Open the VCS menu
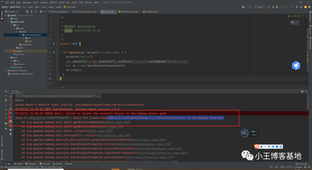This screenshot has height=170, width=312. pyautogui.click(x=81, y=2)
